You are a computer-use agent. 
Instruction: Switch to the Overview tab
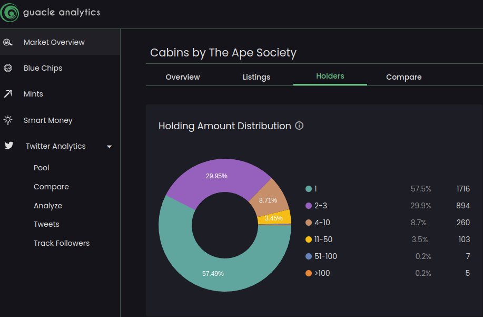click(183, 77)
